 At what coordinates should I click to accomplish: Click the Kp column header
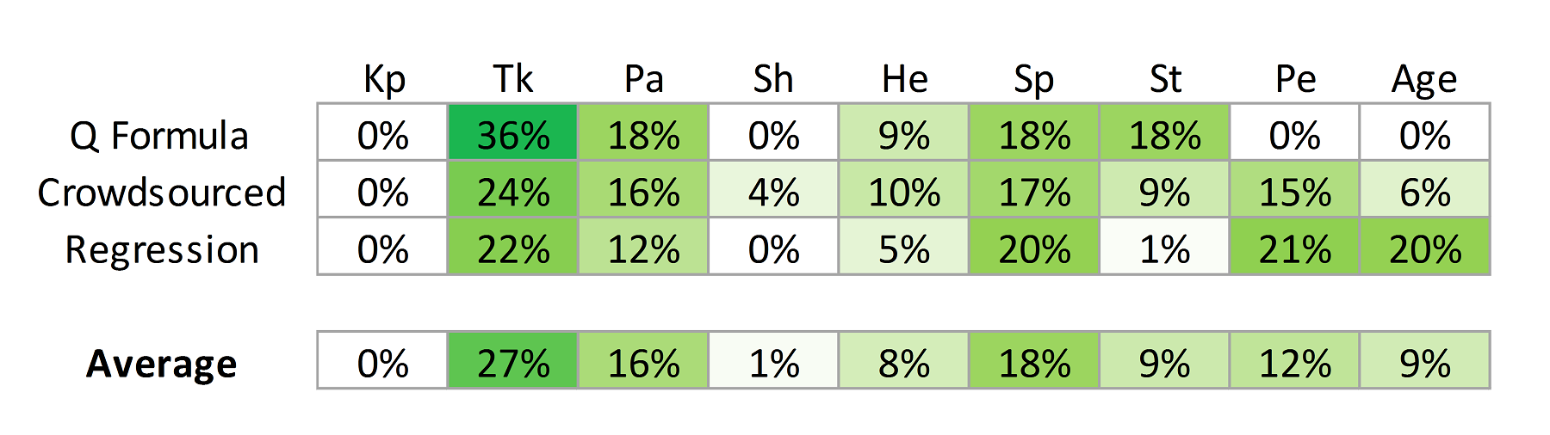(x=383, y=81)
